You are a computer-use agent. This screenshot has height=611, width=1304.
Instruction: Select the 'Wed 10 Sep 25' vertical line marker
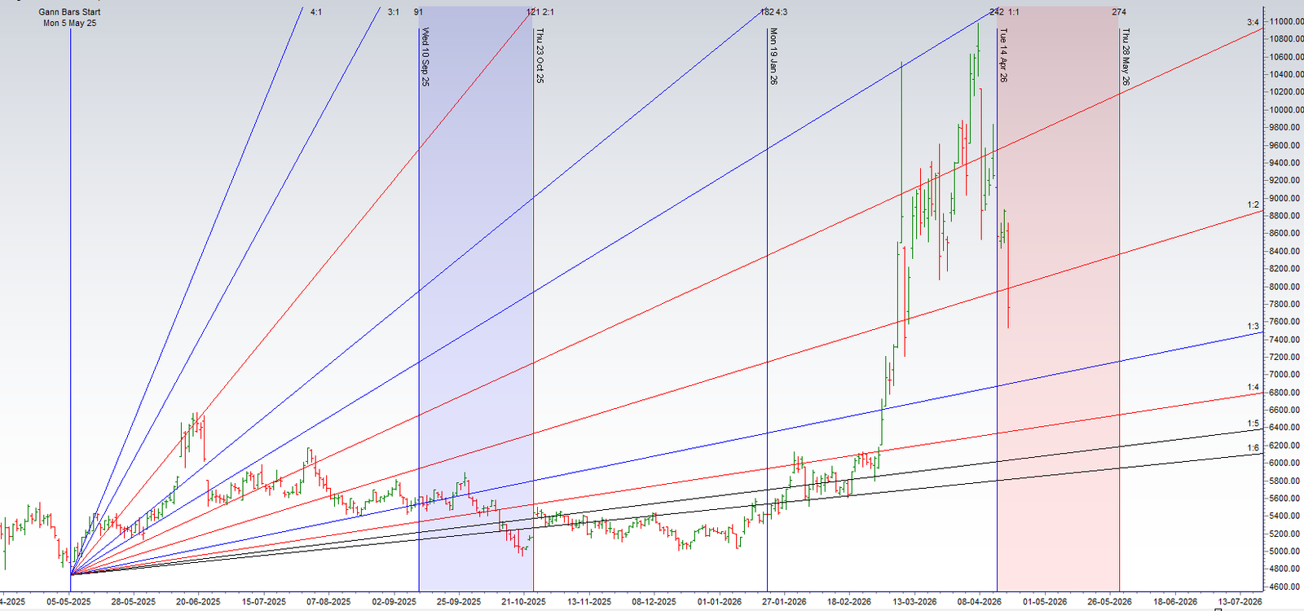click(x=425, y=57)
